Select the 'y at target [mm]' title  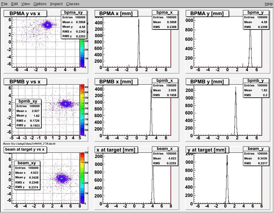207,150
